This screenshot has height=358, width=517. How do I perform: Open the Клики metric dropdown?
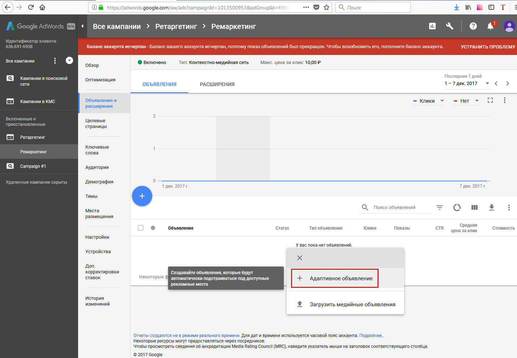pyautogui.click(x=428, y=101)
